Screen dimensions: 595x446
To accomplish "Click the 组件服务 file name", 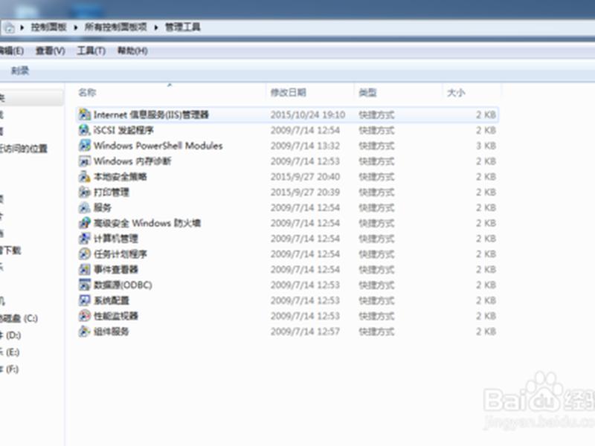I will 112,331.
